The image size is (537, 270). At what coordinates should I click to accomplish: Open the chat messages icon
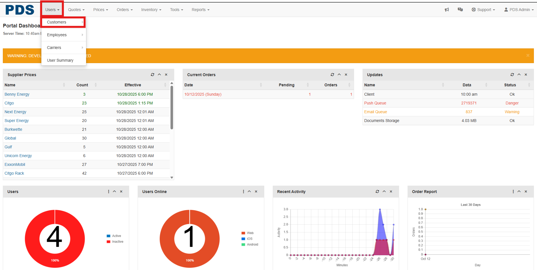point(460,10)
